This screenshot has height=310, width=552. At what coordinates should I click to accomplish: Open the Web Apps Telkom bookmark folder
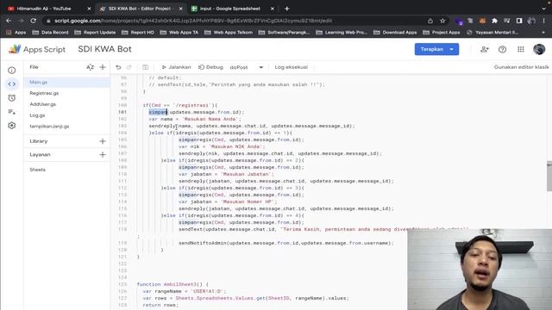tap(229, 33)
